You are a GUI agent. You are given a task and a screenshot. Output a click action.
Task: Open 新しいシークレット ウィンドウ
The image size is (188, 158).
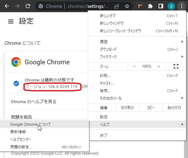[x=137, y=31]
